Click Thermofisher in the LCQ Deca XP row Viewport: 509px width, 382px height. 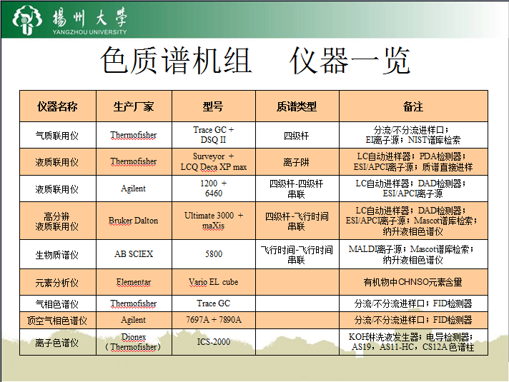tap(134, 161)
